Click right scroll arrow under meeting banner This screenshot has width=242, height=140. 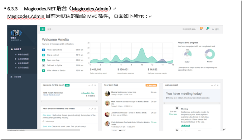219,103
